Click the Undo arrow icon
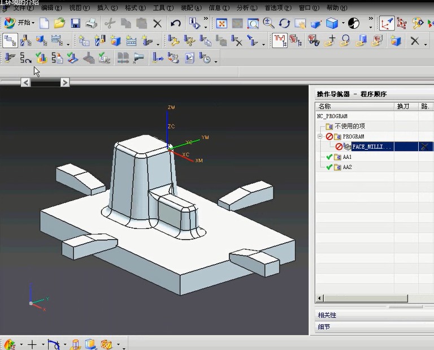434x350 pixels. 176,23
